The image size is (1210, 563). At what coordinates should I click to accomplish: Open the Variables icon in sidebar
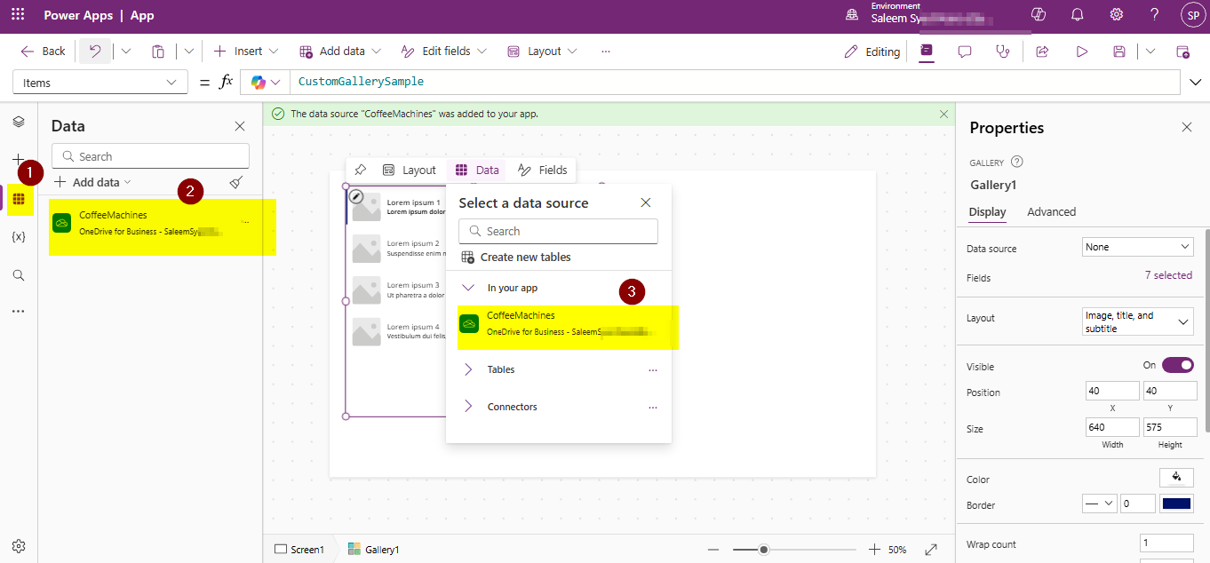(19, 237)
